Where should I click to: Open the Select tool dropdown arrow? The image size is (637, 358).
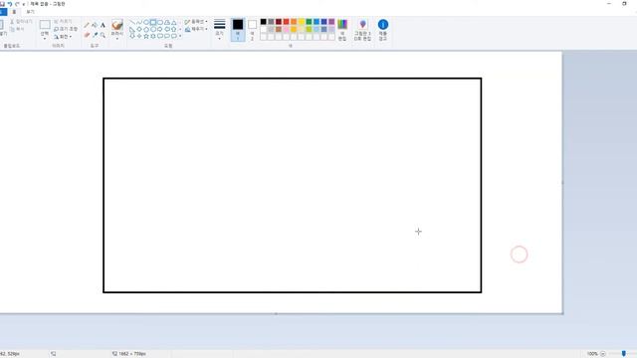tap(45, 39)
